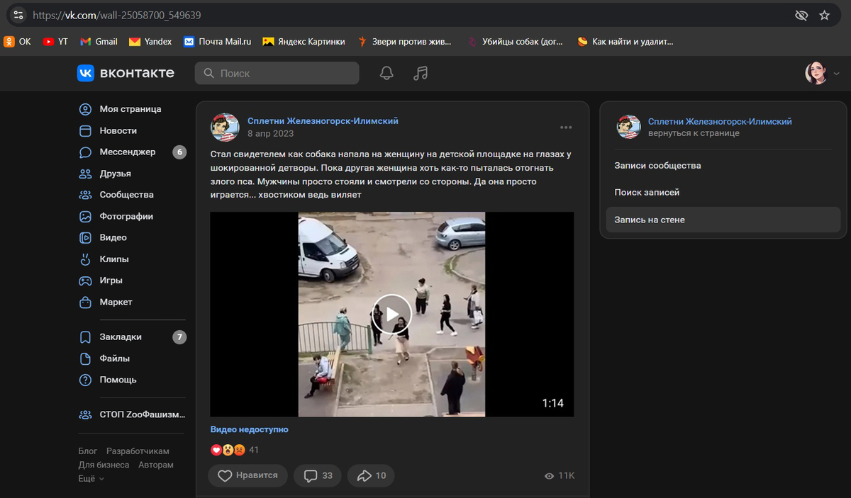Open the СТОП ZooФашизм community shortcut
The width and height of the screenshot is (851, 498).
[x=132, y=415]
